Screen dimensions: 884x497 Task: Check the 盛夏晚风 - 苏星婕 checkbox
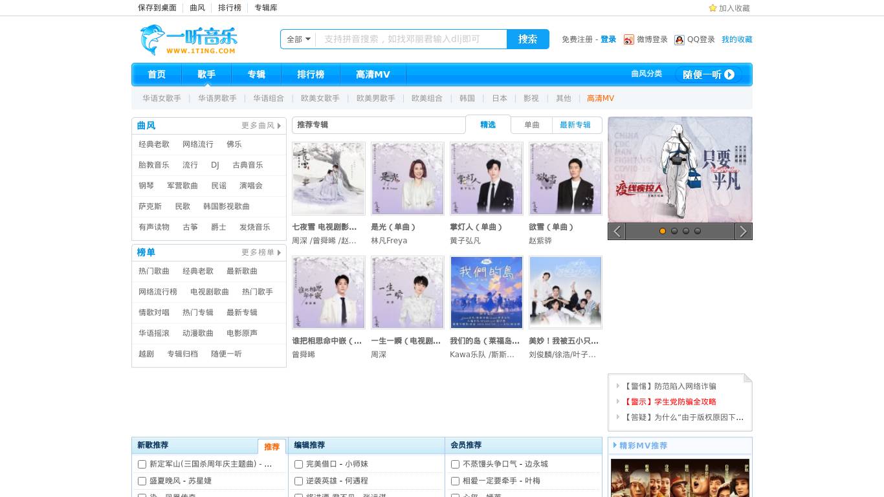142,481
